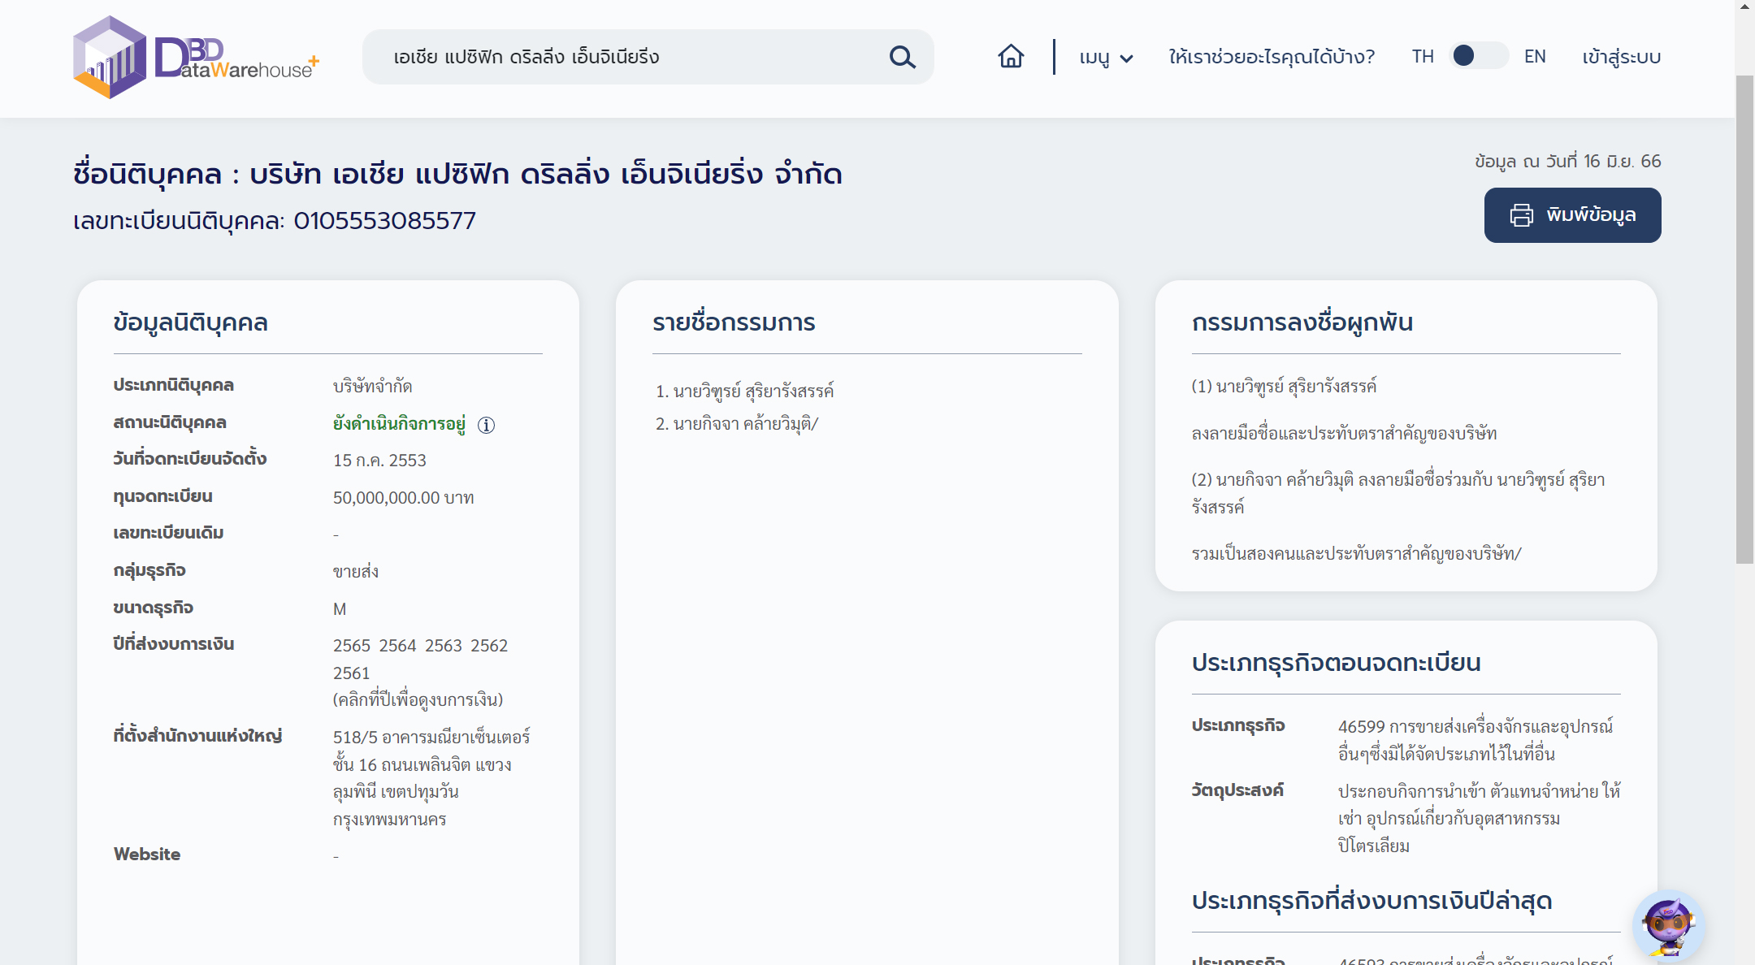
Task: Click into the company search field
Action: 617,57
